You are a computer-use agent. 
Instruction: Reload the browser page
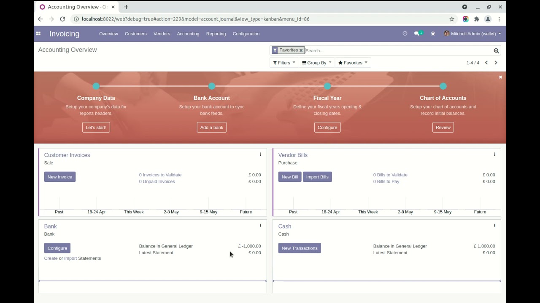(x=62, y=19)
